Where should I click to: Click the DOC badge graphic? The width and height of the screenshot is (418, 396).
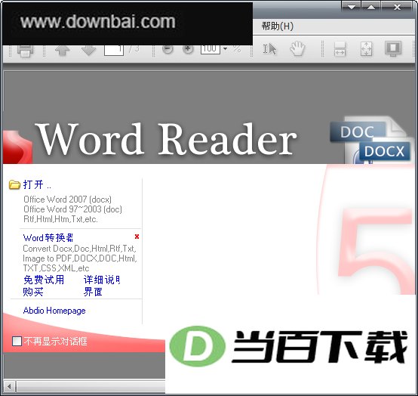tap(357, 131)
